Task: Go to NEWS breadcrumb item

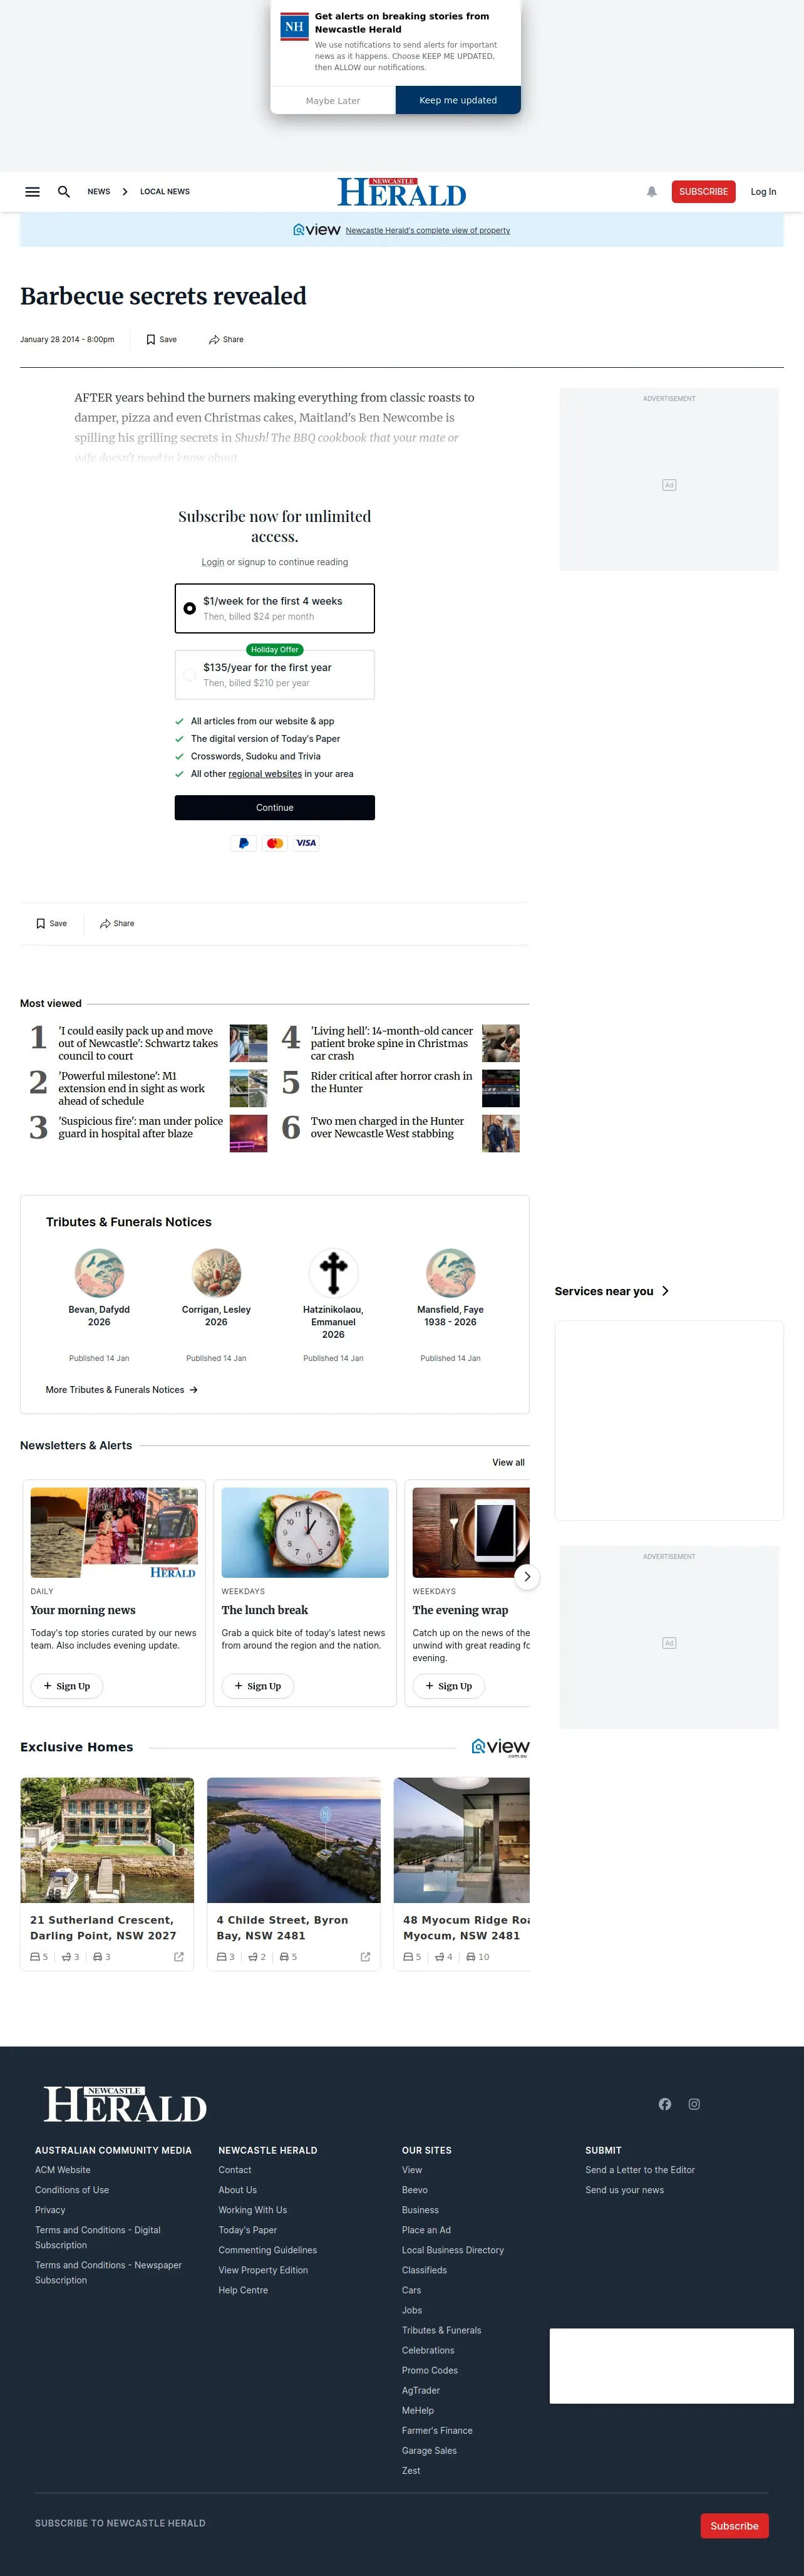Action: (99, 192)
